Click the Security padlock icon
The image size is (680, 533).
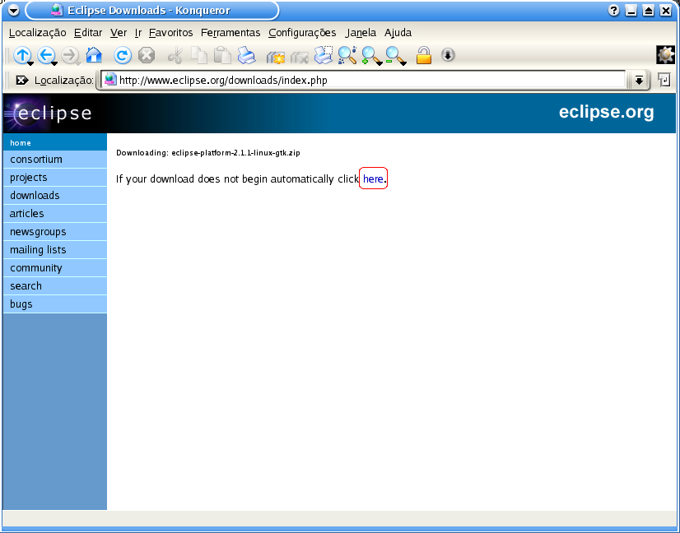(x=424, y=55)
